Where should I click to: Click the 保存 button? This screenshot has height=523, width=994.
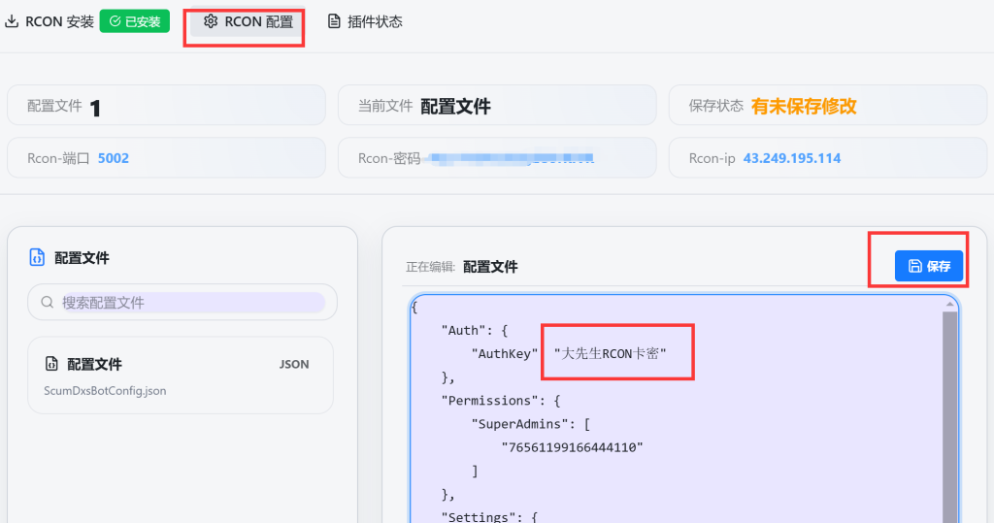coord(929,266)
